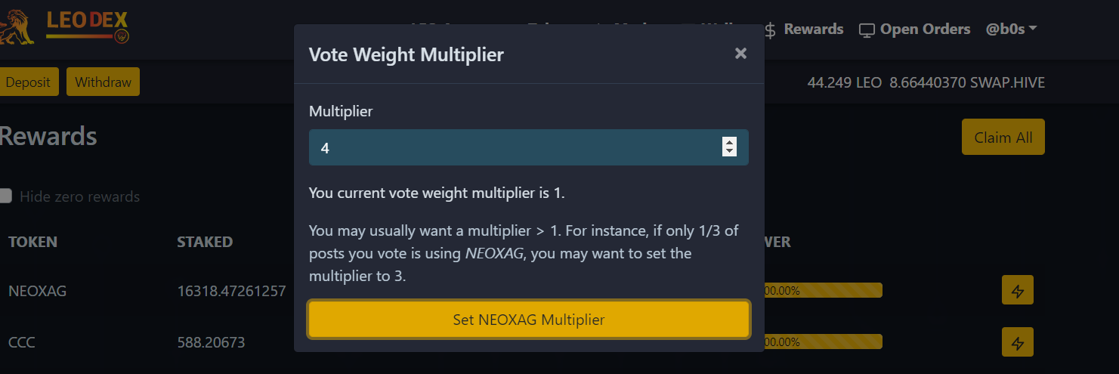Toggle the Hide zero rewards checkbox
This screenshot has width=1119, height=374.
point(5,196)
